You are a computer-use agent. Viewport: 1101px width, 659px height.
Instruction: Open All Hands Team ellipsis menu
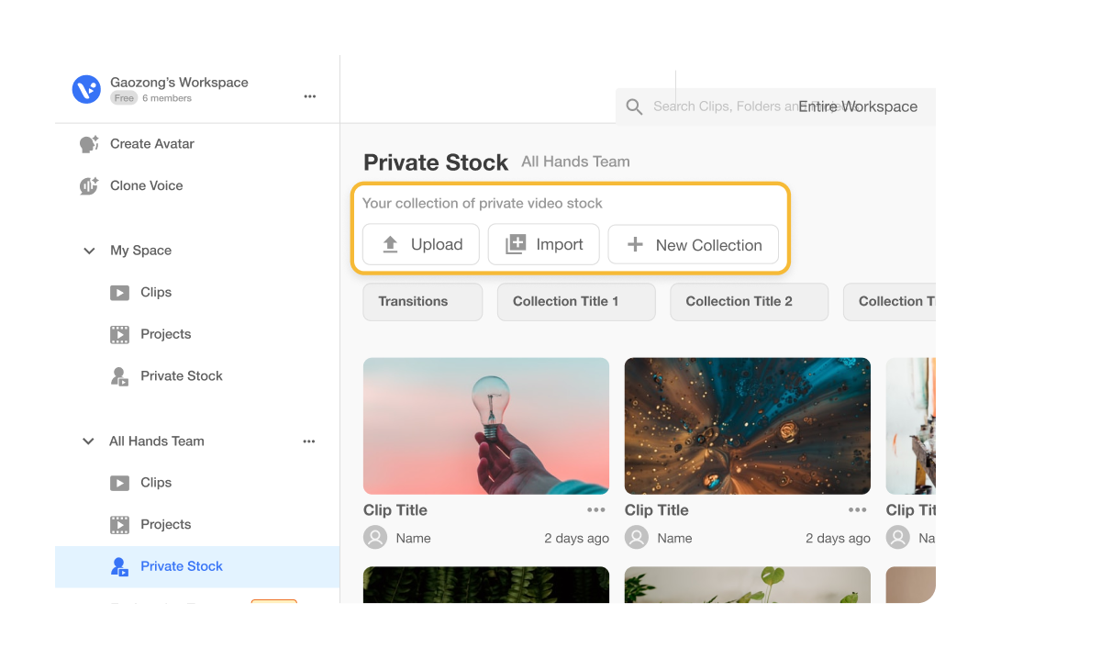310,441
